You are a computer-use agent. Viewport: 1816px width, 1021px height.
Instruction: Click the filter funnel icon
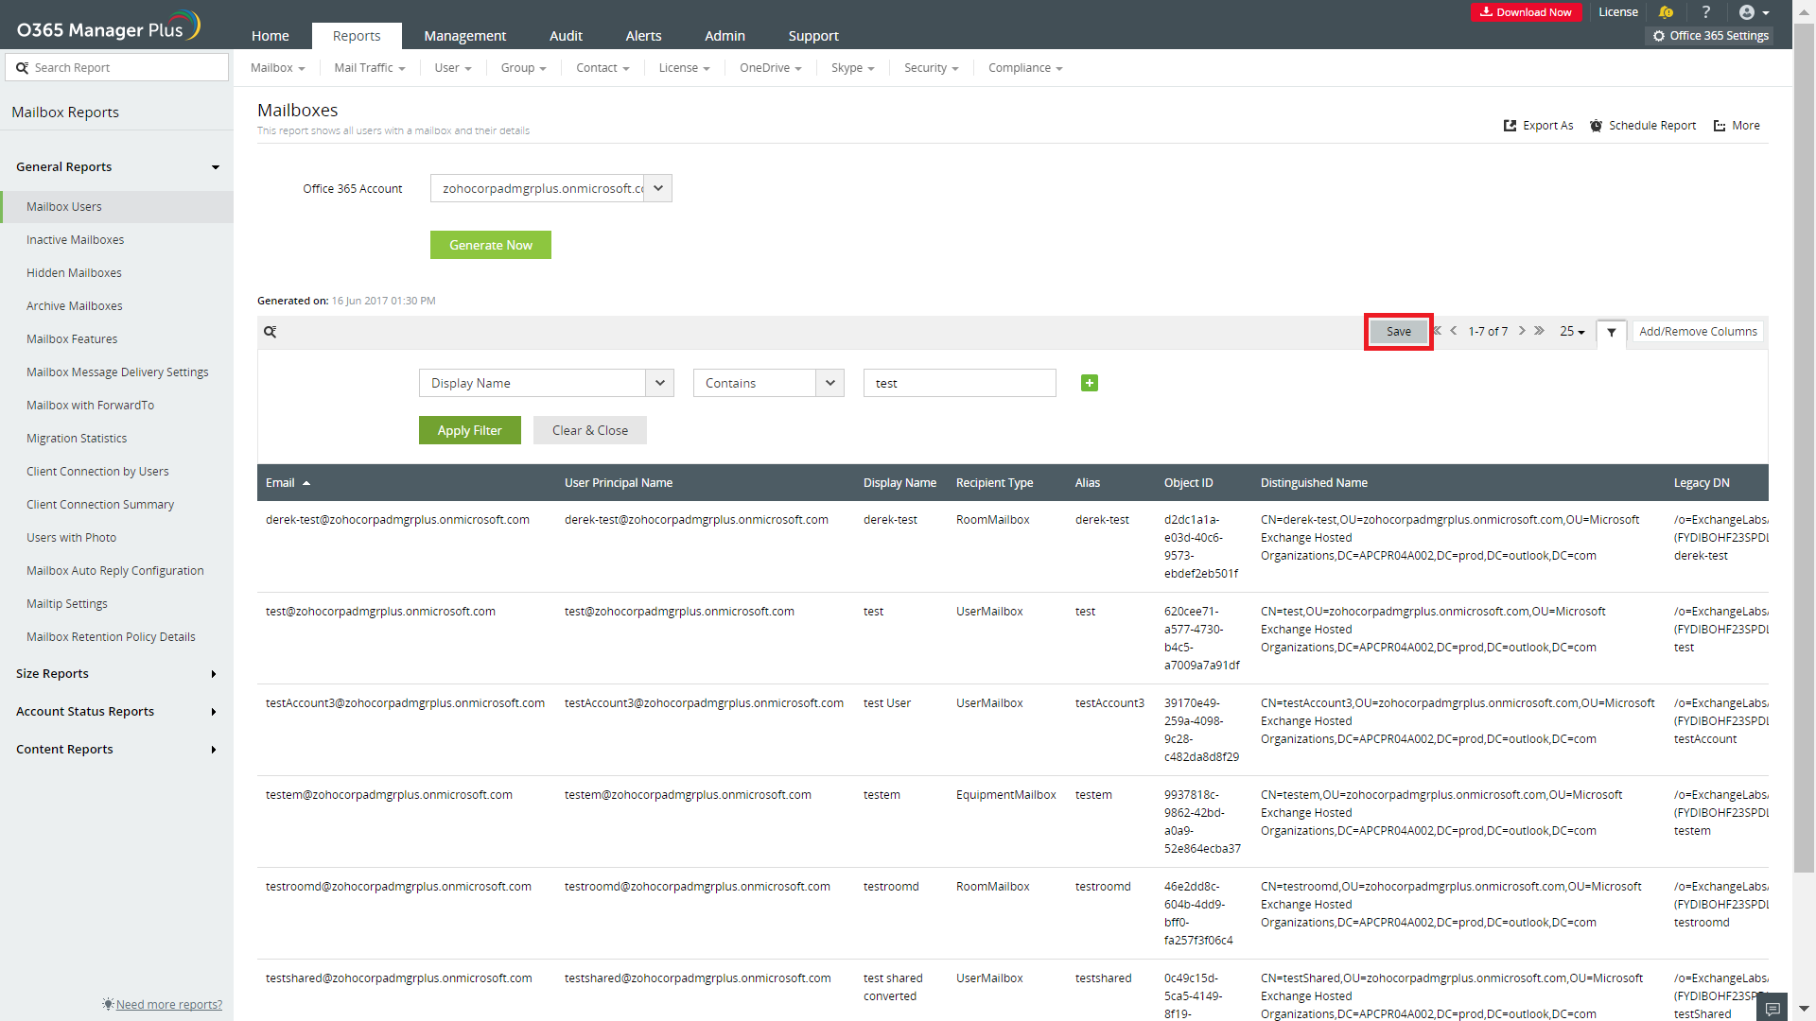[x=1612, y=332]
